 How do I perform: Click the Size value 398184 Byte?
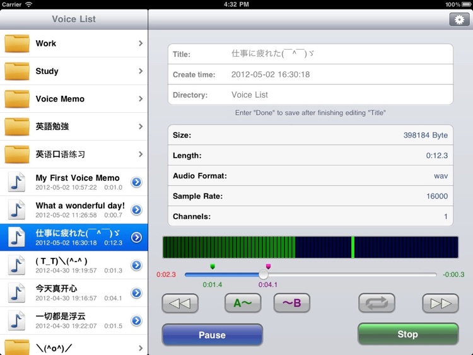click(426, 135)
